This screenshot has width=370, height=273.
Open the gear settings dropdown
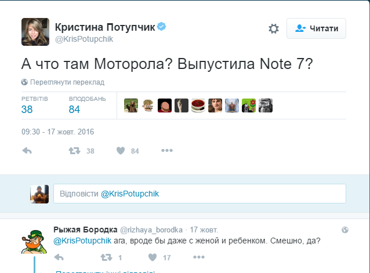pyautogui.click(x=274, y=28)
